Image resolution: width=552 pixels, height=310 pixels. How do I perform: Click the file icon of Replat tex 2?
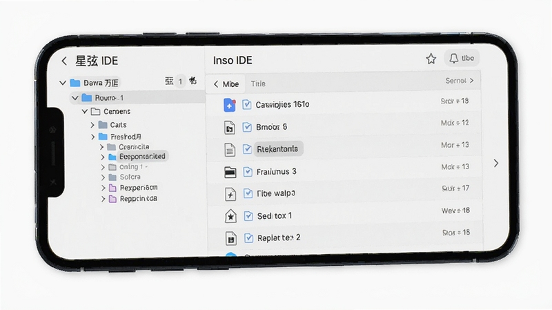pos(231,238)
